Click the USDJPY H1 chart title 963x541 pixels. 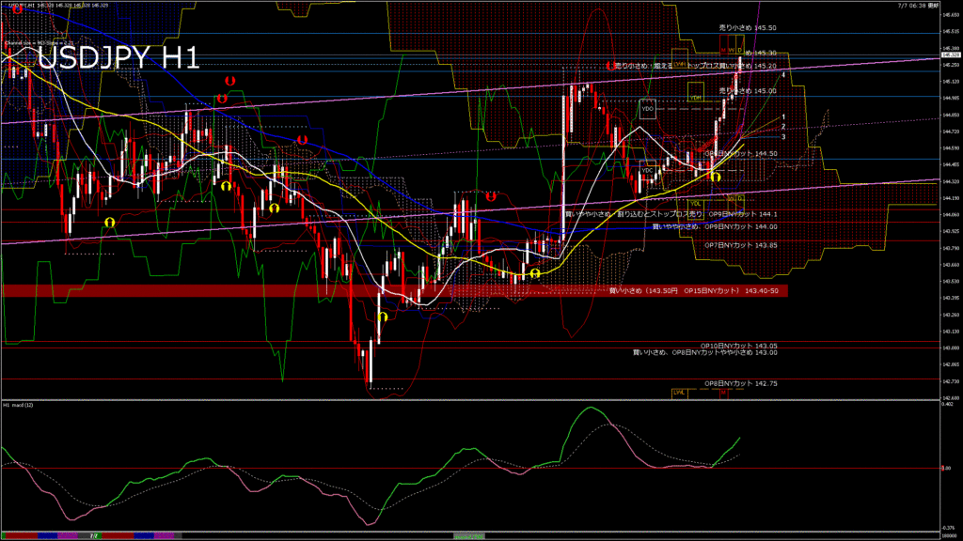point(118,58)
